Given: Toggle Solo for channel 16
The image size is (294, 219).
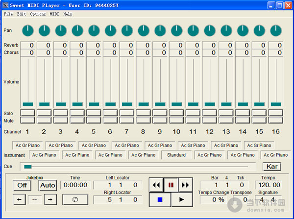Looking at the screenshot, I should click(x=275, y=113).
